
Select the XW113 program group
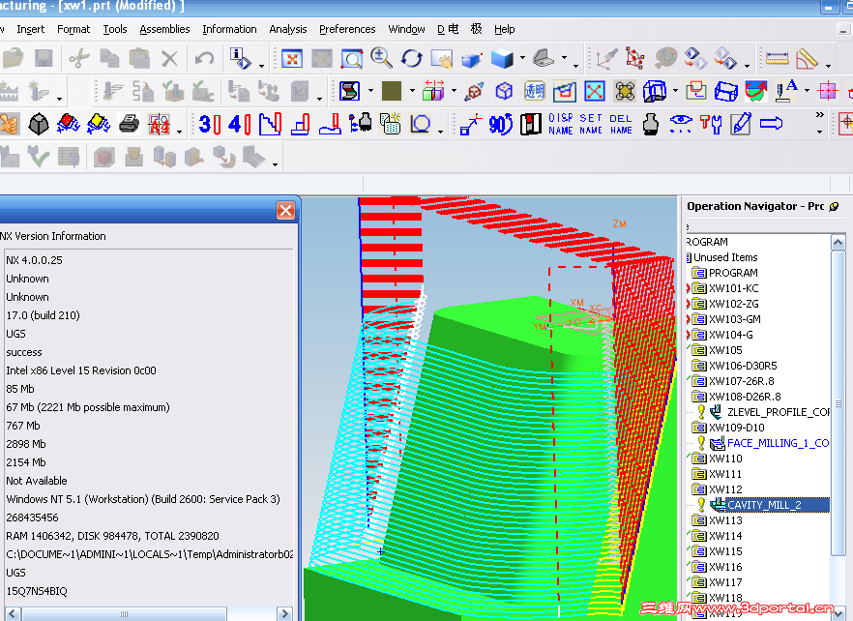(x=725, y=520)
